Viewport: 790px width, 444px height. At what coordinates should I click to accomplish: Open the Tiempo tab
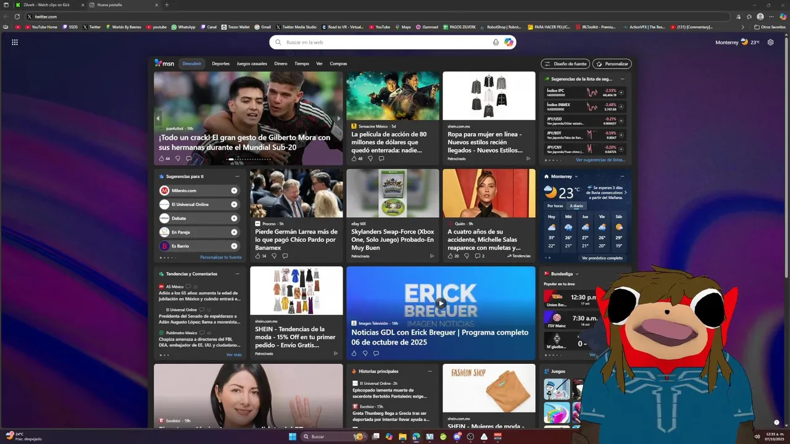pyautogui.click(x=302, y=64)
